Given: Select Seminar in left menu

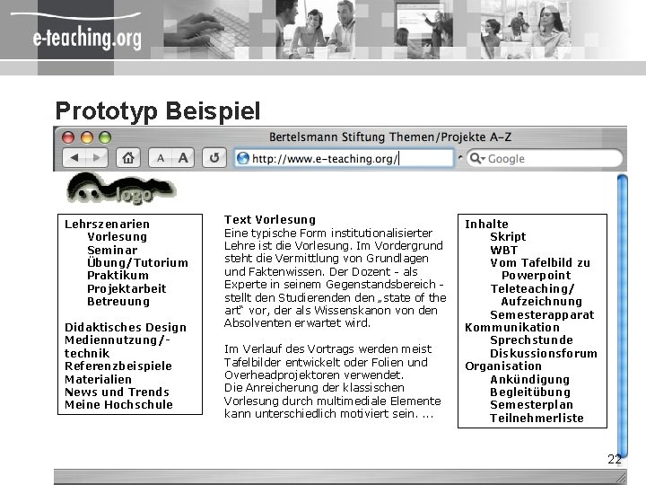Looking at the screenshot, I should tap(112, 250).
